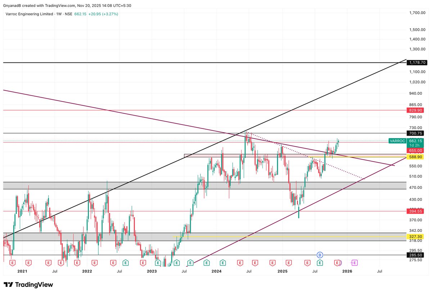Click the earliest green earnings marker after Jul 2022
Screen dimensions: 432x294
[125, 263]
